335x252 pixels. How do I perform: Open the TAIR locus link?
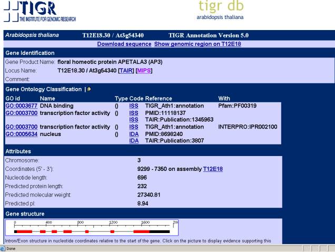click(125, 70)
